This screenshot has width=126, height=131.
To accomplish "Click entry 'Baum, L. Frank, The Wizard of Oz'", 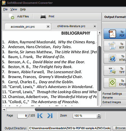I will coord(34,57).
